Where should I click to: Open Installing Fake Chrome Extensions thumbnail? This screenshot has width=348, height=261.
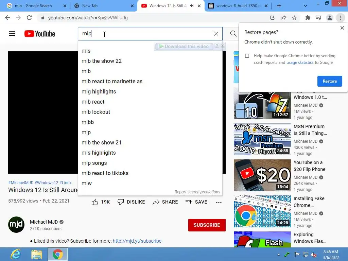(262, 211)
